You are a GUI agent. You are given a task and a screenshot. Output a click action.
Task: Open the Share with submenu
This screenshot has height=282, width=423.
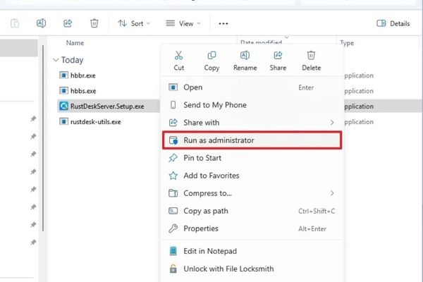tap(252, 123)
